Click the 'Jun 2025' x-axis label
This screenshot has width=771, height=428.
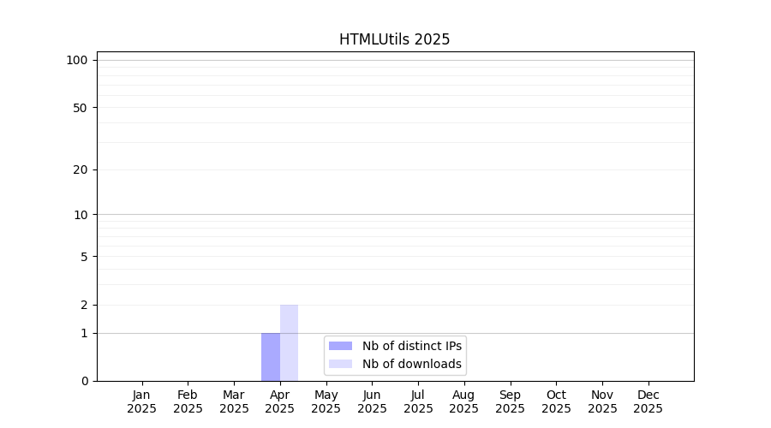click(372, 401)
